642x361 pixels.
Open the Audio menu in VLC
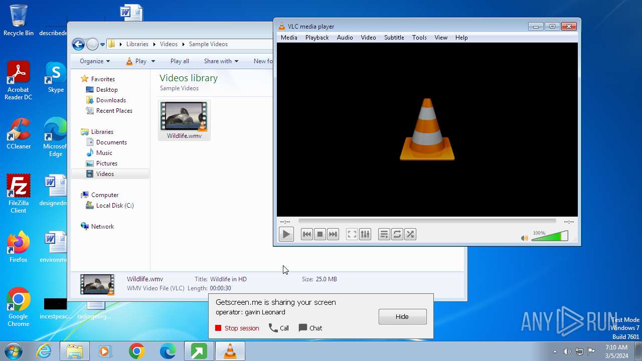pos(345,38)
